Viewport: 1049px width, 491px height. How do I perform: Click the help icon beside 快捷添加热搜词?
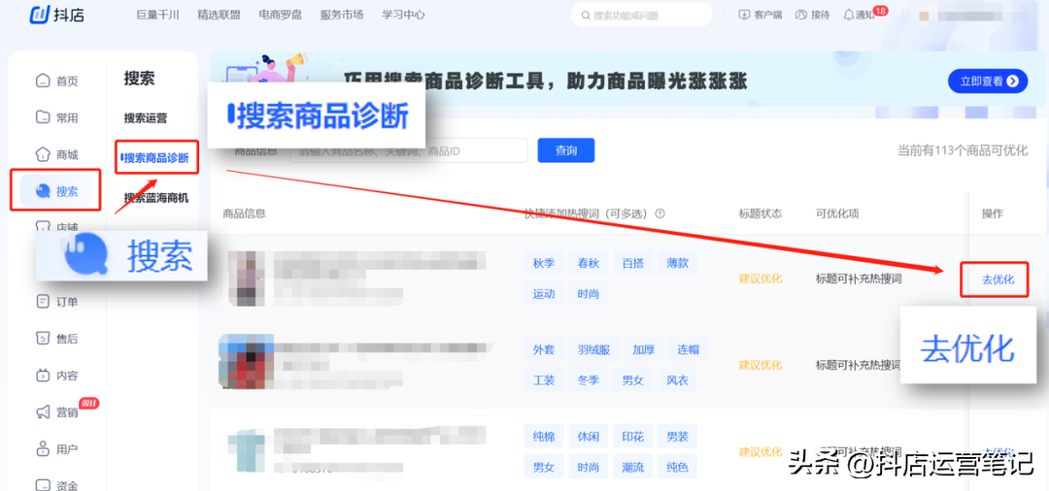(x=660, y=213)
